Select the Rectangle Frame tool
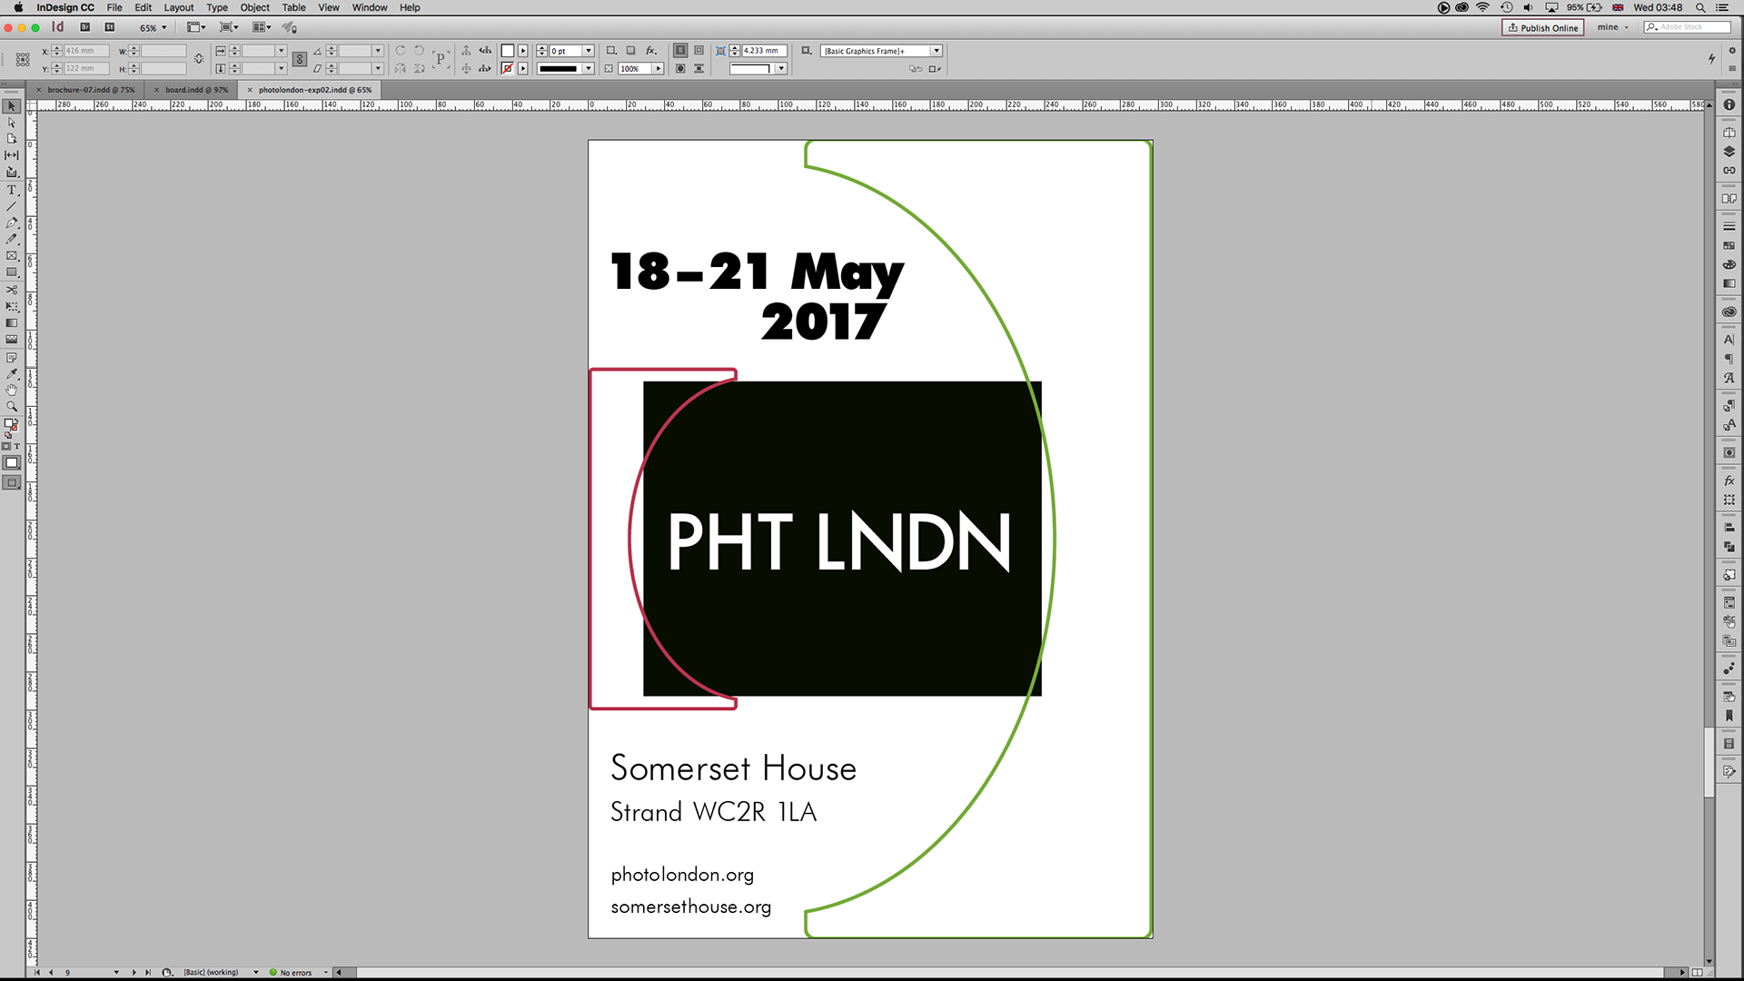The height and width of the screenshot is (981, 1744). 12,256
